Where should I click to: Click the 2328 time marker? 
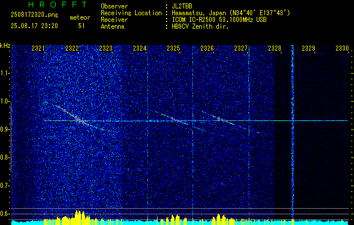pos(275,48)
